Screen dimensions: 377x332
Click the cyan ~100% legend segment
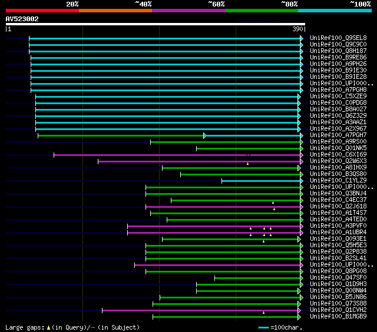click(335, 11)
